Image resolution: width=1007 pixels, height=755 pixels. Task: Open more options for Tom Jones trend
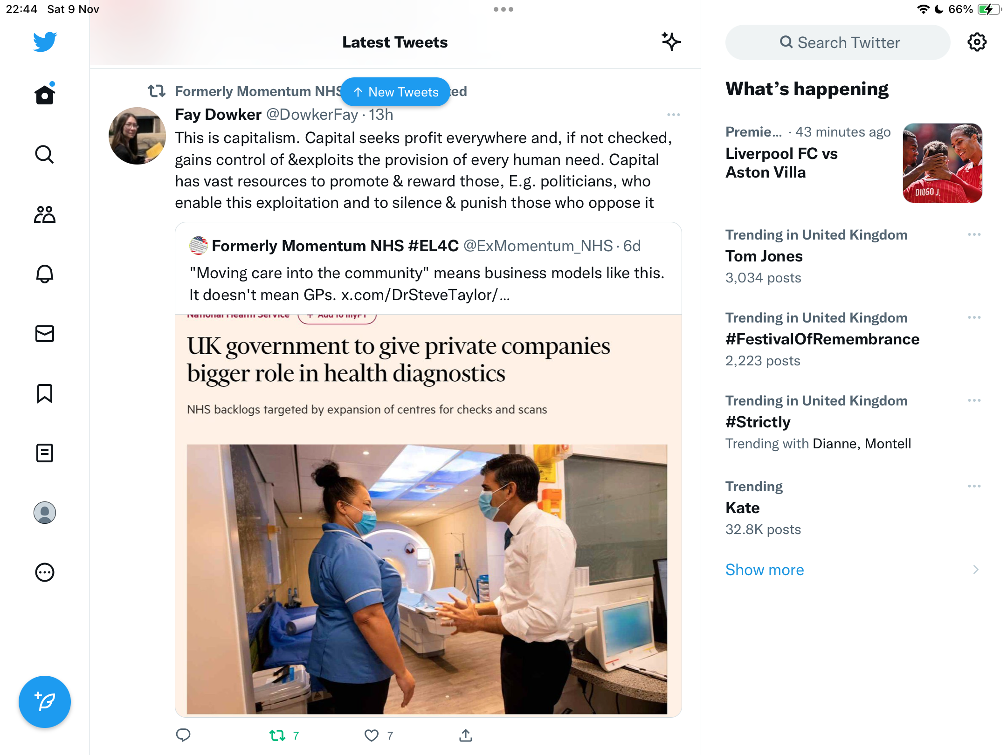[x=974, y=234]
